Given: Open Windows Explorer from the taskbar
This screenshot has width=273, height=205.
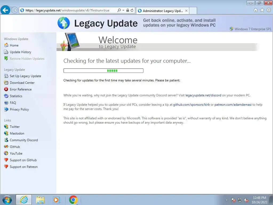Looking at the screenshot, I should pos(40,200).
